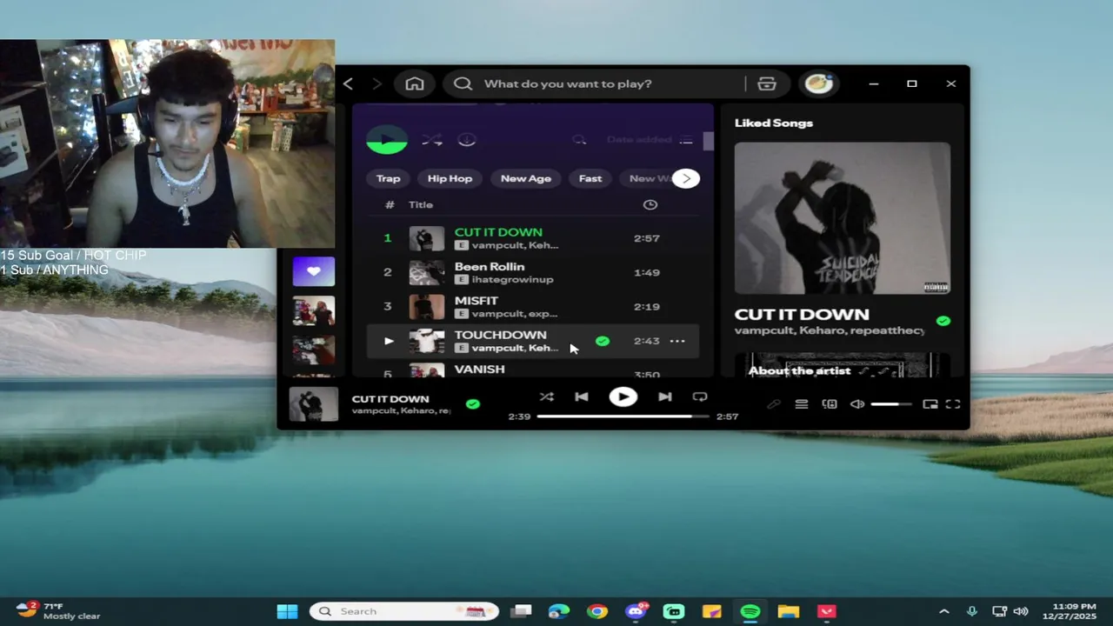Show hidden system tray icons
This screenshot has height=626, width=1113.
pos(944,611)
